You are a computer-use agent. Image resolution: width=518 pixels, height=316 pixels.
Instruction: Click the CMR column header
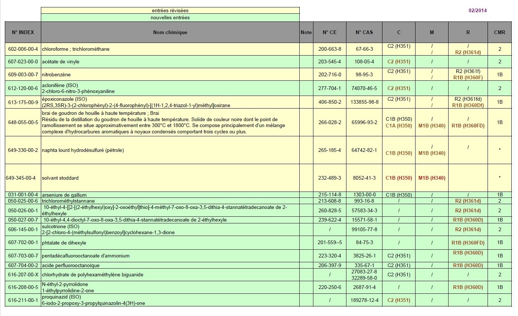point(499,32)
